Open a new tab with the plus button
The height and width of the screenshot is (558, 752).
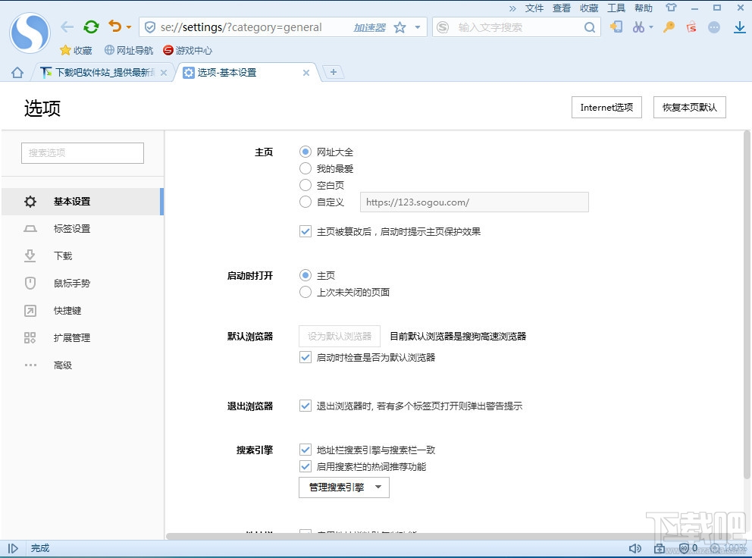pyautogui.click(x=334, y=72)
